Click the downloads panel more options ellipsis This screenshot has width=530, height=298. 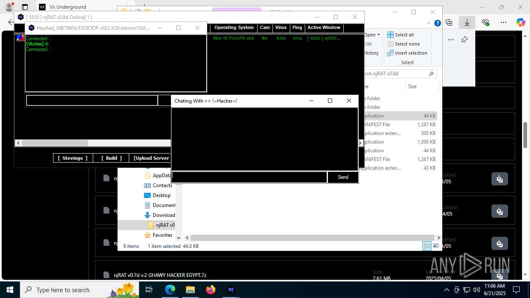click(451, 40)
